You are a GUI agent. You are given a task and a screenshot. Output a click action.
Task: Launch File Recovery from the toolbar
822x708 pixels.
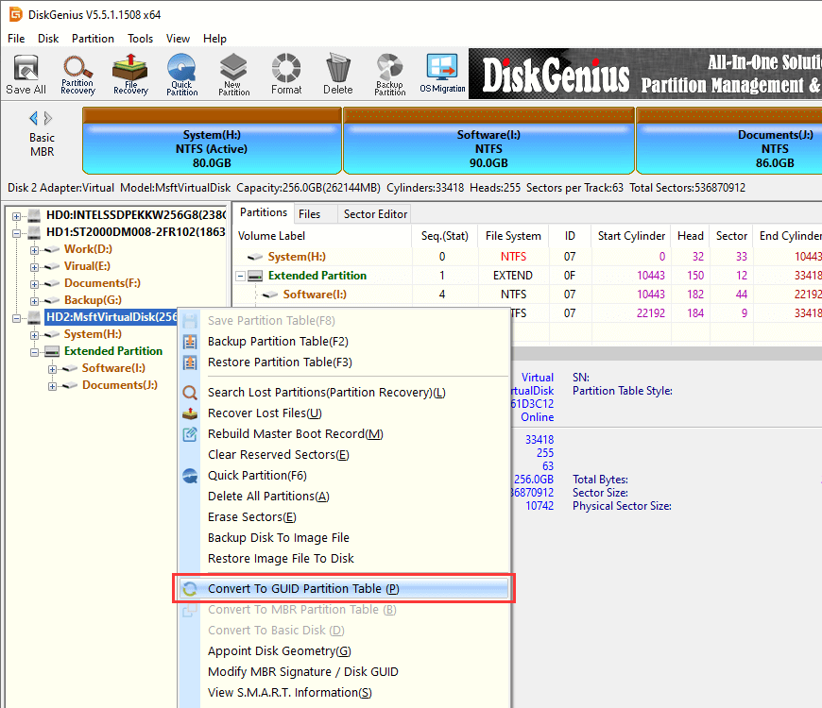point(129,74)
